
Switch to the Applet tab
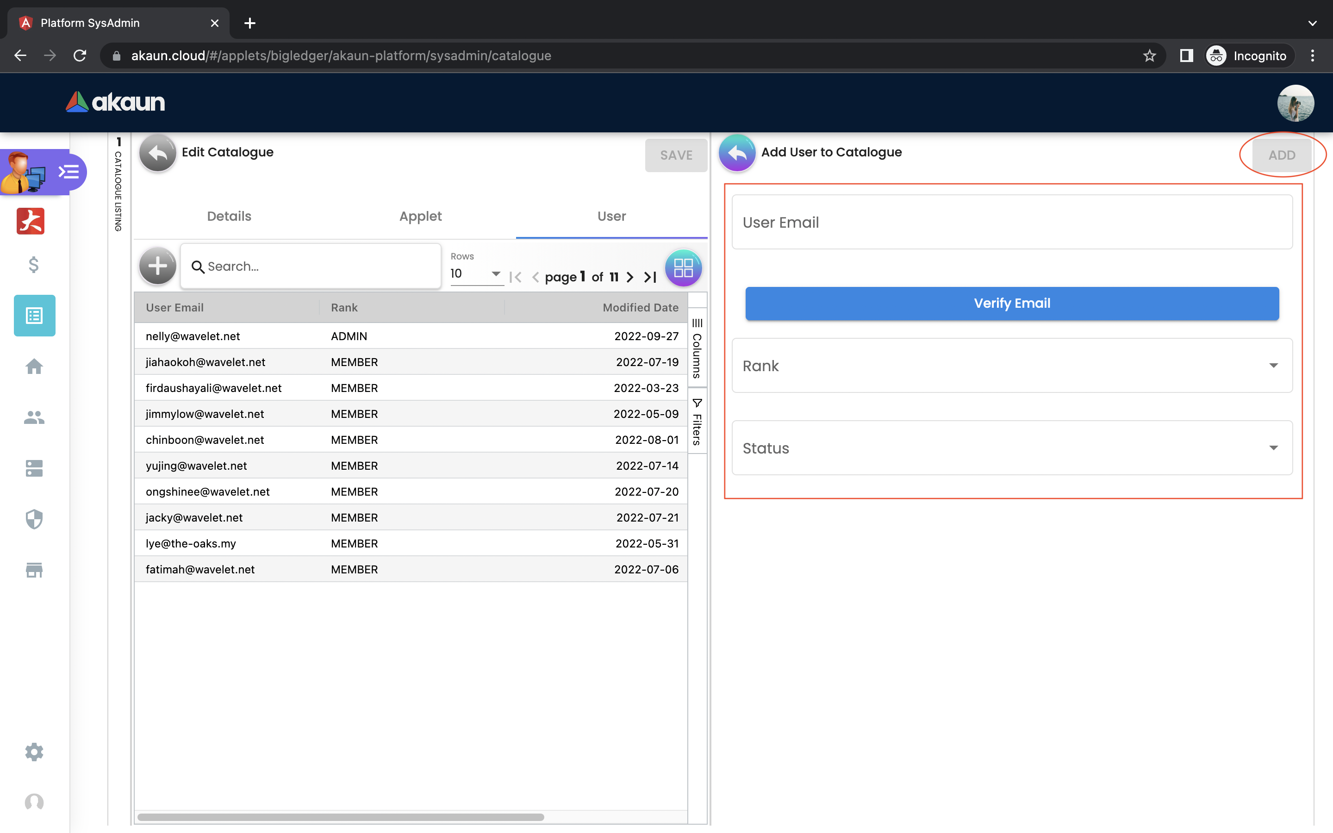pyautogui.click(x=420, y=216)
